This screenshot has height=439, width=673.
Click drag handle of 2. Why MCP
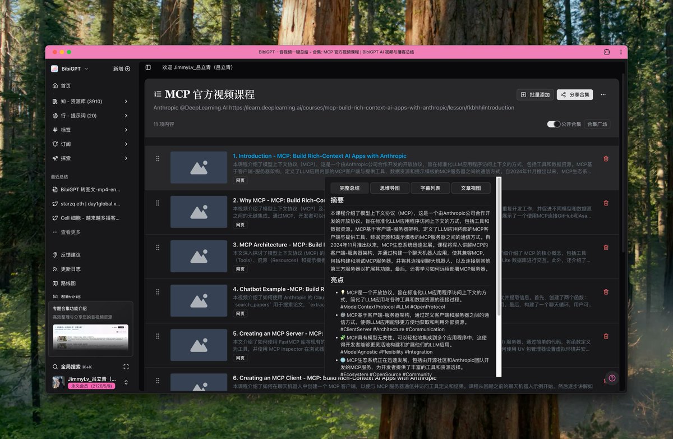158,203
